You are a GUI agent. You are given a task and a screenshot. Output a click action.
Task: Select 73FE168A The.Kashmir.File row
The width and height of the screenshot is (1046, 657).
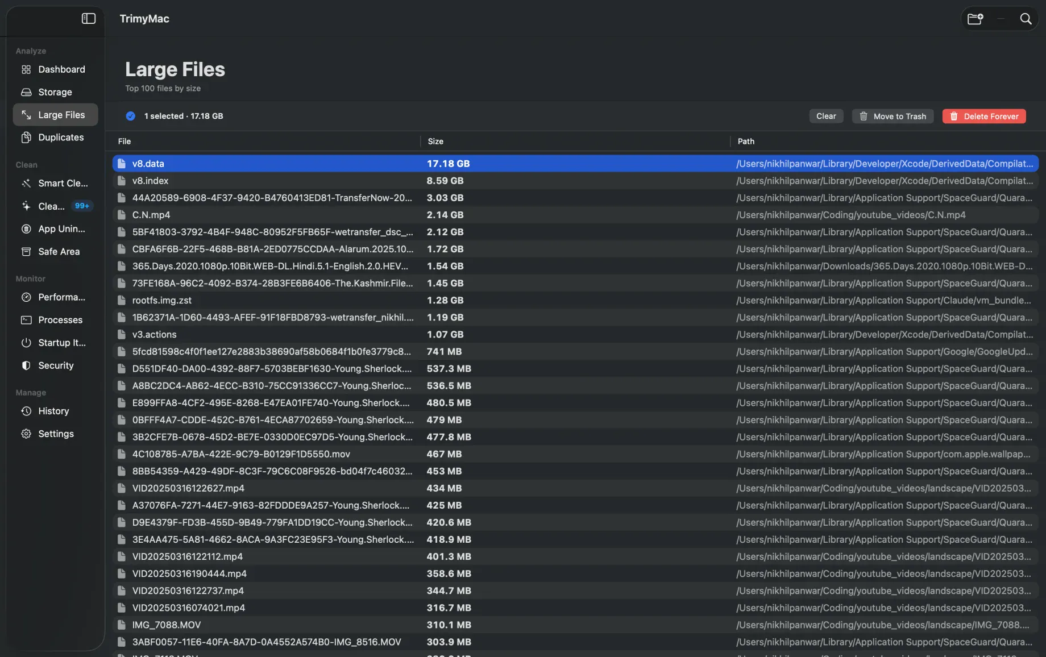coord(575,283)
